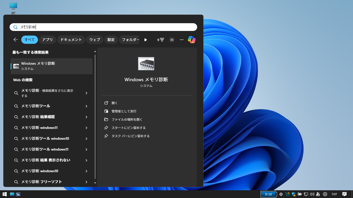Image resolution: width=353 pixels, height=198 pixels.
Task: Switch to the アプリ filter tab
Action: tap(47, 40)
